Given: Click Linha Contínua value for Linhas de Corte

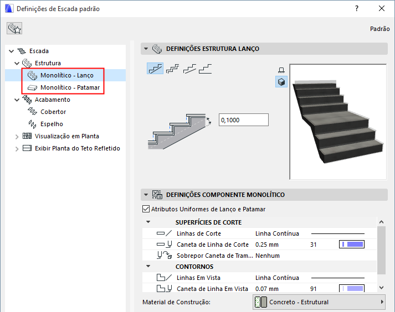Looking at the screenshot, I should click(277, 233).
